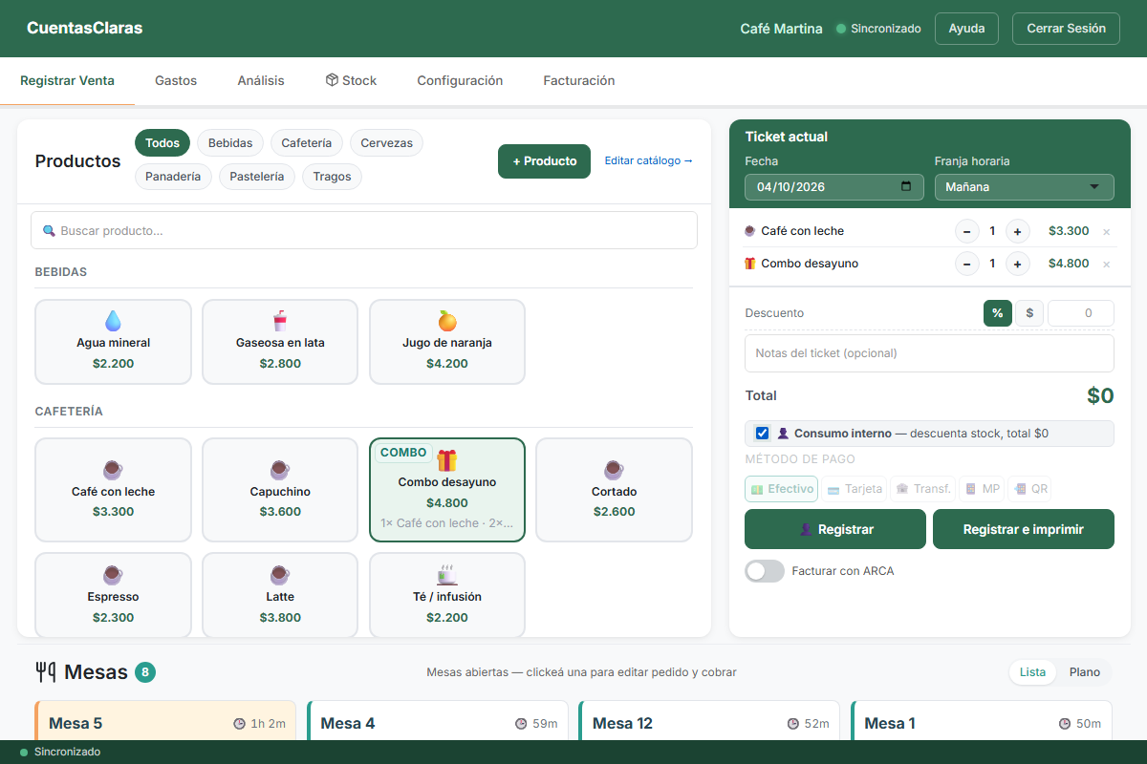
Task: Click the Cerrar Sesión button
Action: (1066, 29)
